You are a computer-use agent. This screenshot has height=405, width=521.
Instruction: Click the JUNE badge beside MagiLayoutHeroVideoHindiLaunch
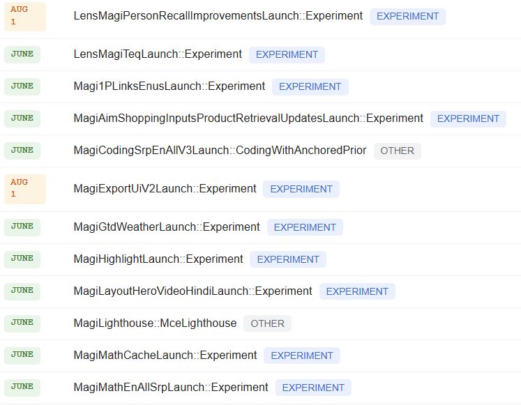22,291
